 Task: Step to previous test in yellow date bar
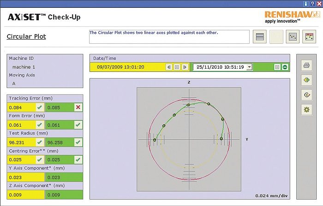169,67
